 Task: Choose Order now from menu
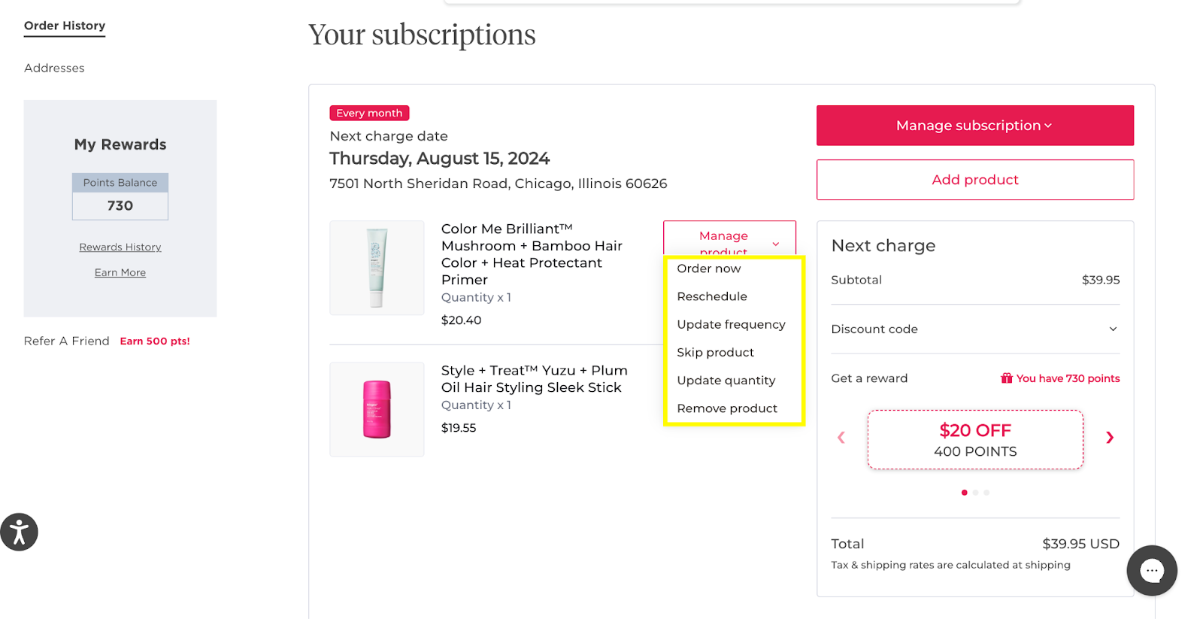[708, 269]
